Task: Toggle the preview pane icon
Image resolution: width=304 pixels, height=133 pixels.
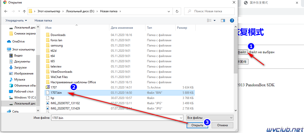Action: 223,20
